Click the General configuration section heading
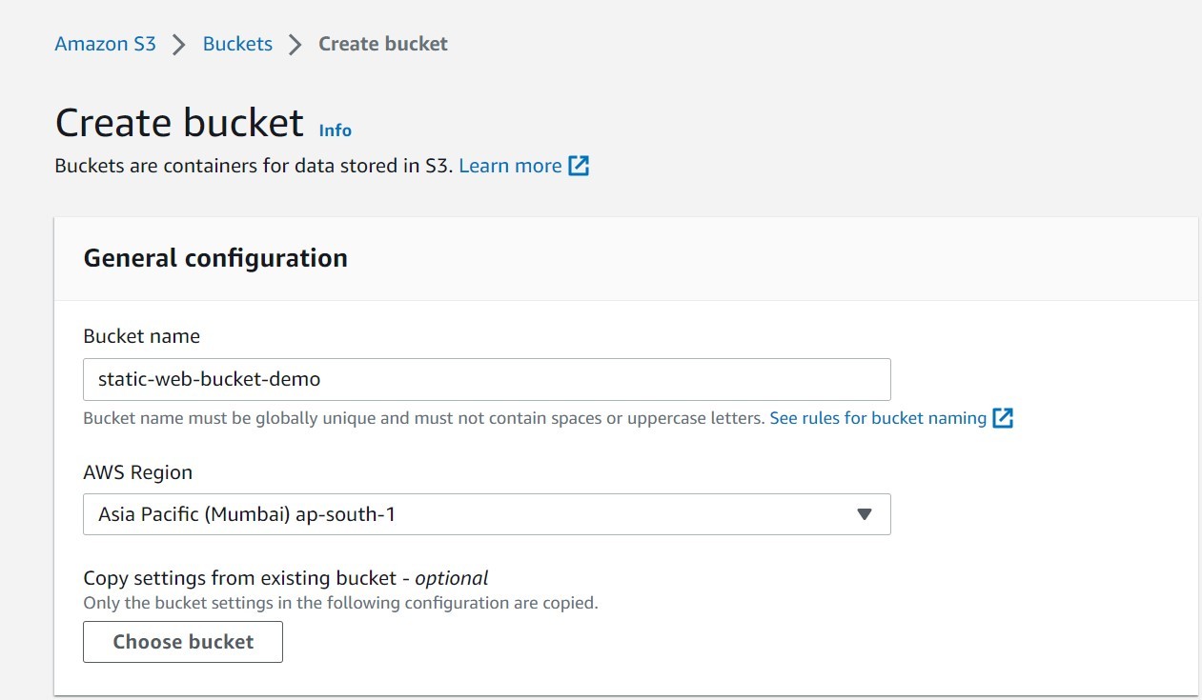The height and width of the screenshot is (700, 1202). pos(214,258)
